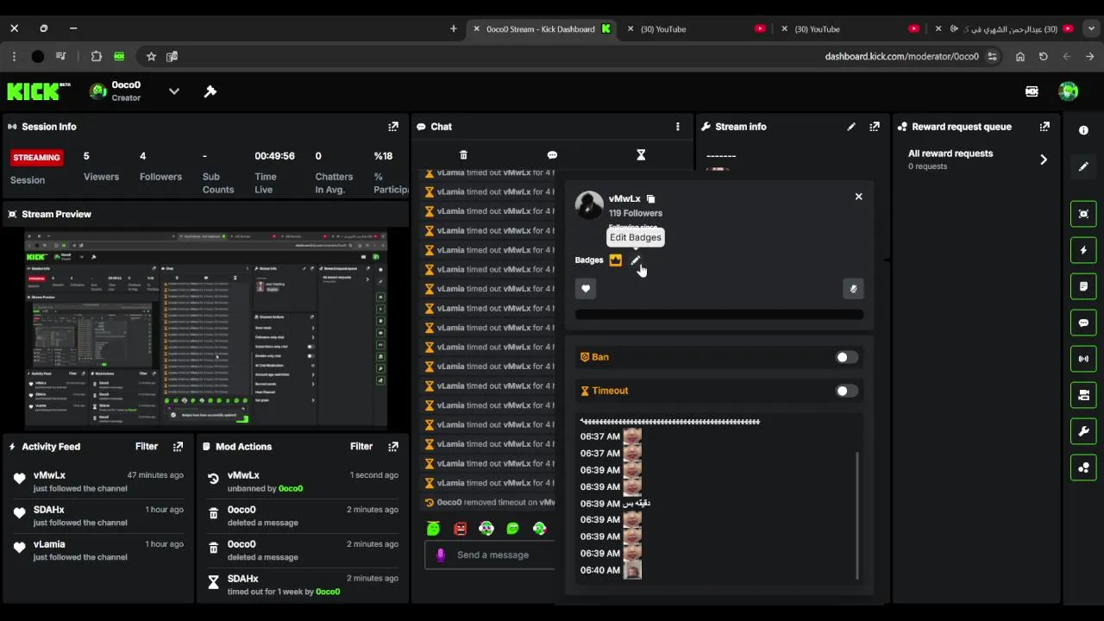Click the message history scrollbar in user card
Image resolution: width=1104 pixels, height=621 pixels.
coord(856,515)
